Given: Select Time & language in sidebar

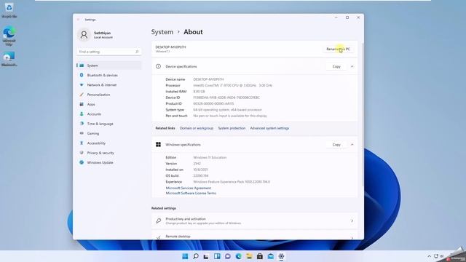Looking at the screenshot, I should tap(108, 124).
